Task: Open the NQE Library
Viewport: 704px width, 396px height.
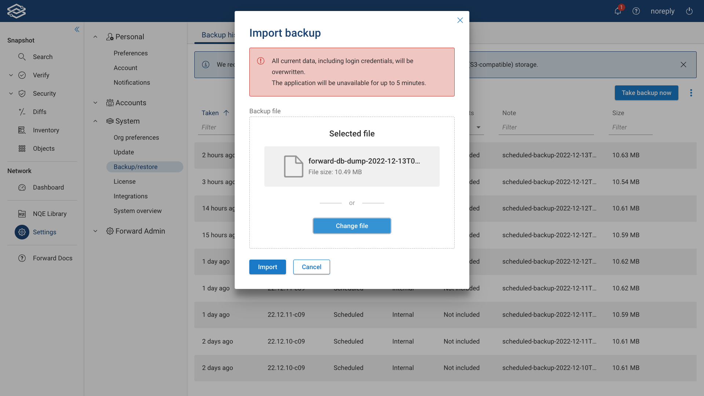Action: (49, 214)
